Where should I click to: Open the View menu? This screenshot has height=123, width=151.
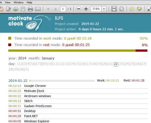click(8, 2)
